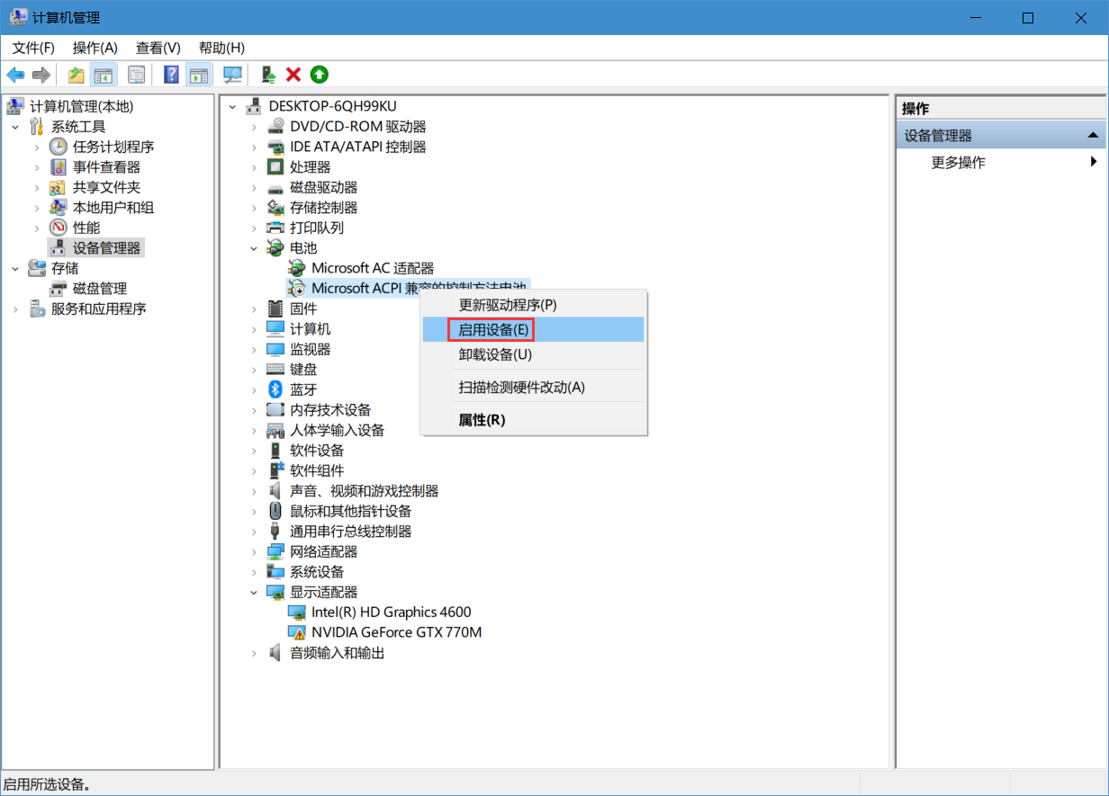Click the Help icon in the toolbar
The width and height of the screenshot is (1109, 796).
170,75
